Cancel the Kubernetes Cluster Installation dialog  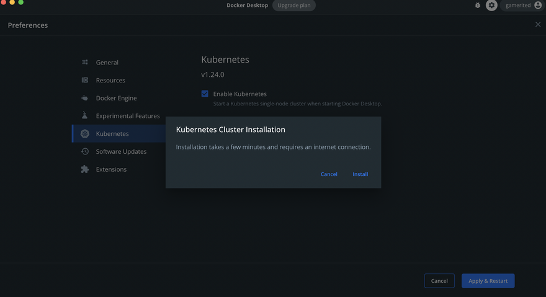click(x=329, y=174)
